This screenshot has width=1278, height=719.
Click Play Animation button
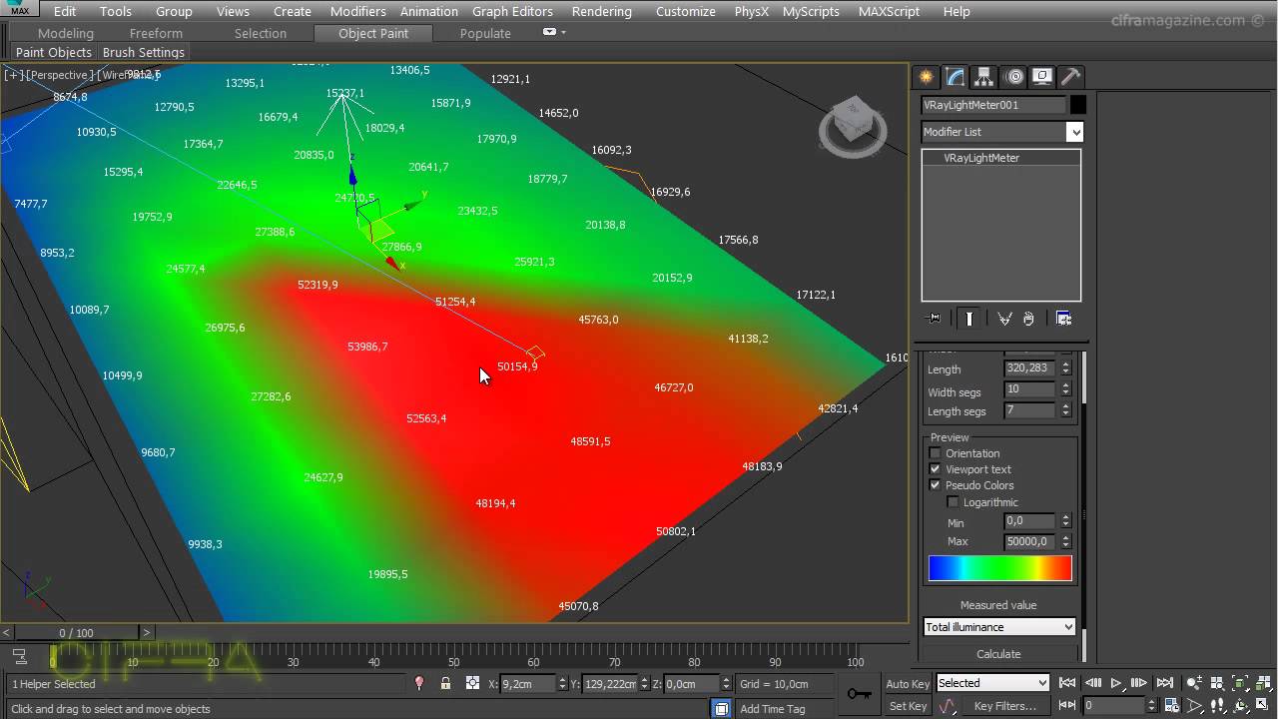[1116, 683]
